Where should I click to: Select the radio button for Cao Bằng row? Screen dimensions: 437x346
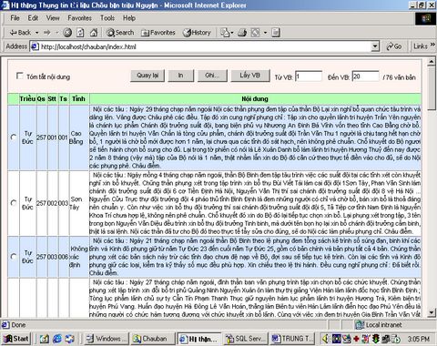(x=14, y=137)
